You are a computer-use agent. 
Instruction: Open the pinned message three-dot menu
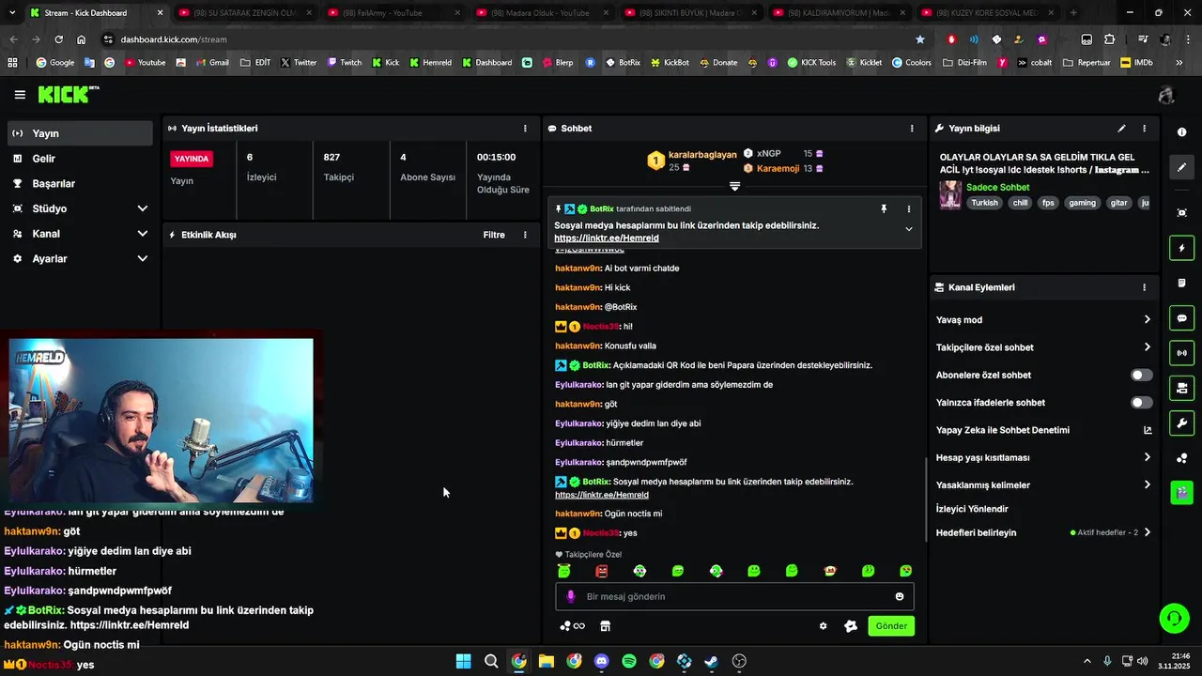pyautogui.click(x=908, y=209)
